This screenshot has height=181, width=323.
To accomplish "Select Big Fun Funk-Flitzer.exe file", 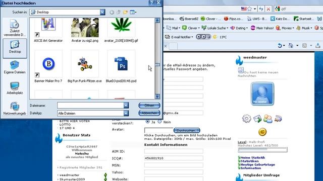I will pos(85,66).
